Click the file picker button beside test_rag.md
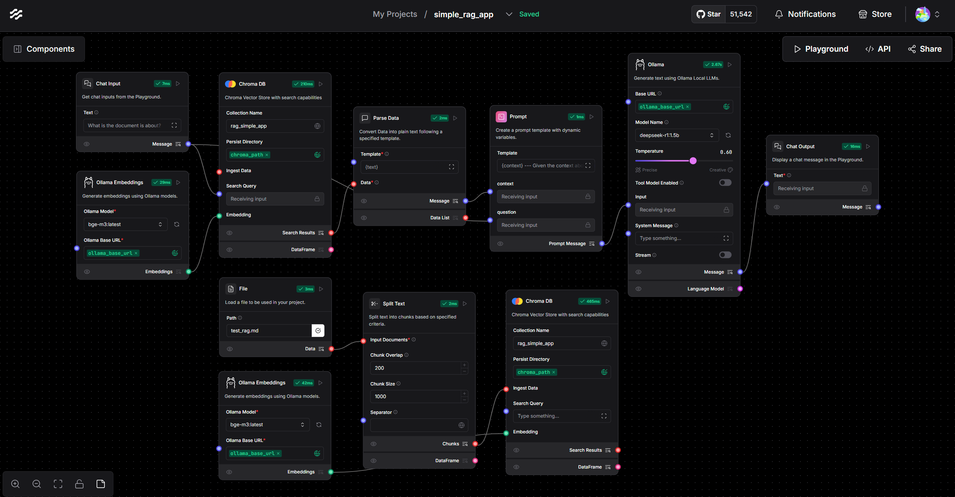Image resolution: width=955 pixels, height=497 pixels. click(318, 330)
